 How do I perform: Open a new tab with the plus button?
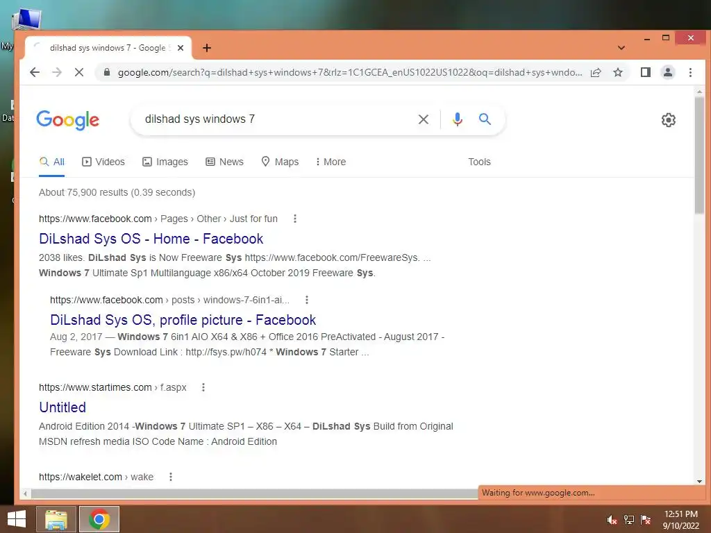[x=207, y=48]
